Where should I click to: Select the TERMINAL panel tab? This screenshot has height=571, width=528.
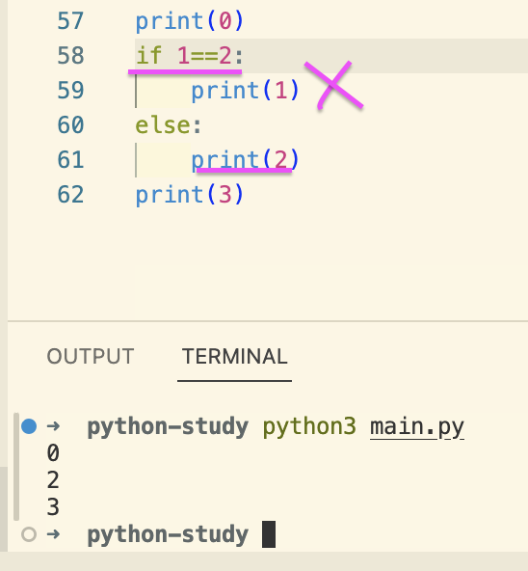[x=235, y=356]
